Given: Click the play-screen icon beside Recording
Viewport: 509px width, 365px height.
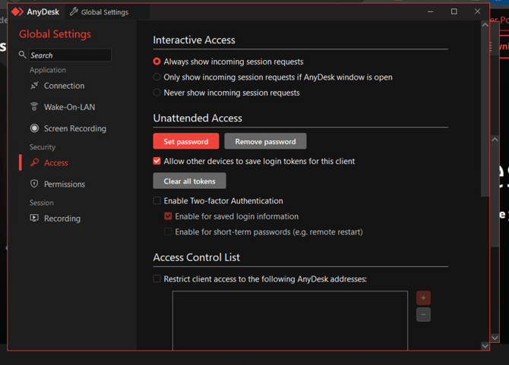Looking at the screenshot, I should click(x=34, y=218).
